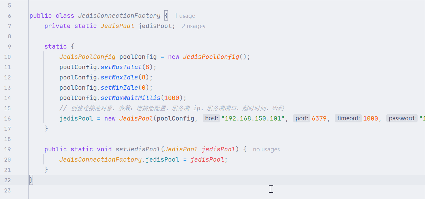Viewport: 425px width, 199px height.
Task: Click the gutter line number 9
Action: (9, 47)
